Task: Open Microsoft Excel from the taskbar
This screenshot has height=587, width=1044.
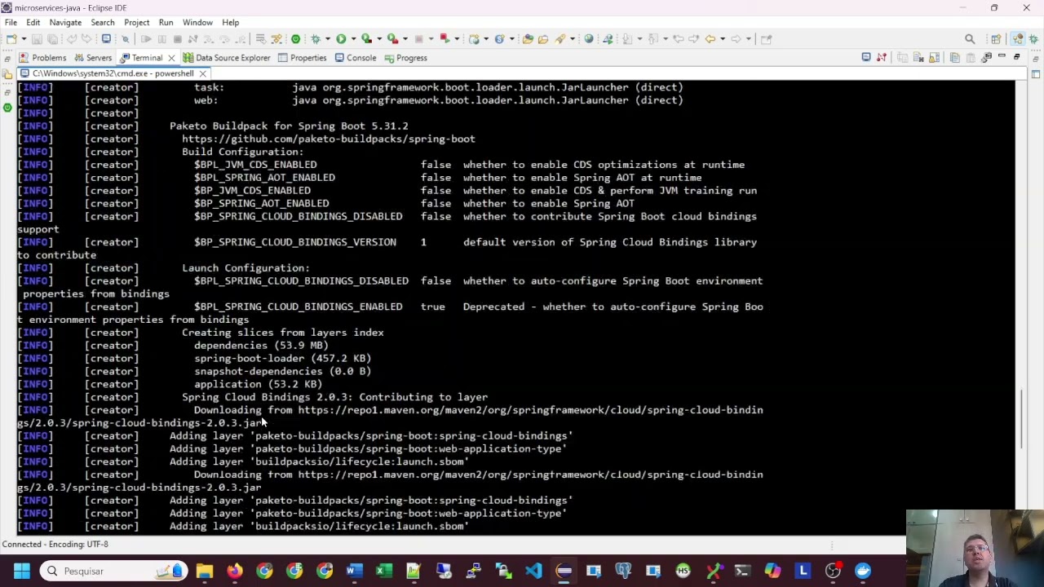Action: point(383,571)
